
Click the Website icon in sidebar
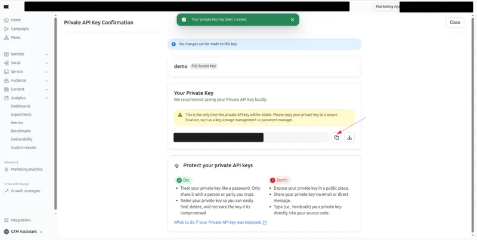click(7, 54)
